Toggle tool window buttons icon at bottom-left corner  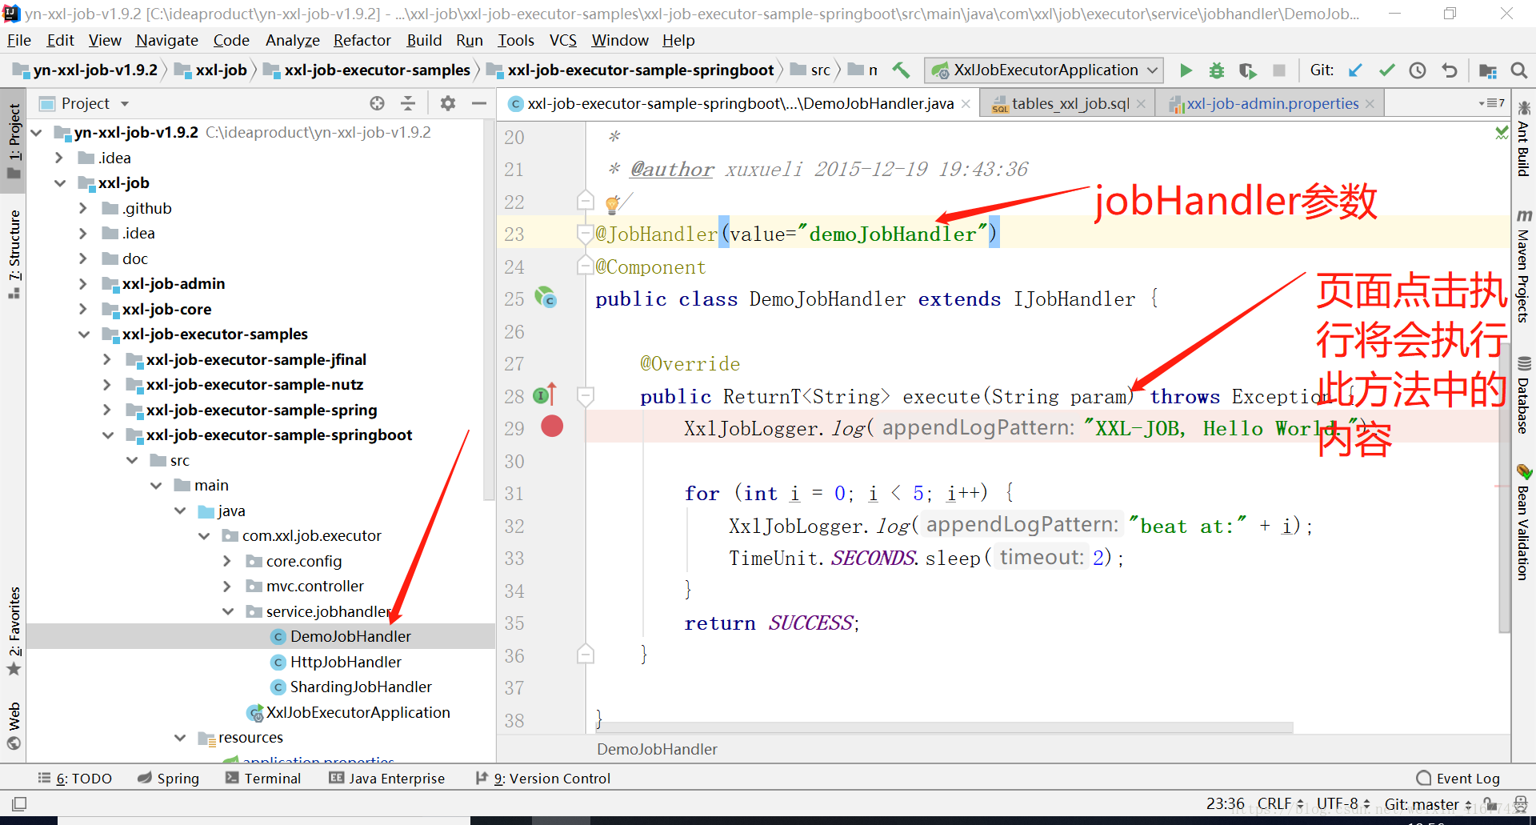19,803
